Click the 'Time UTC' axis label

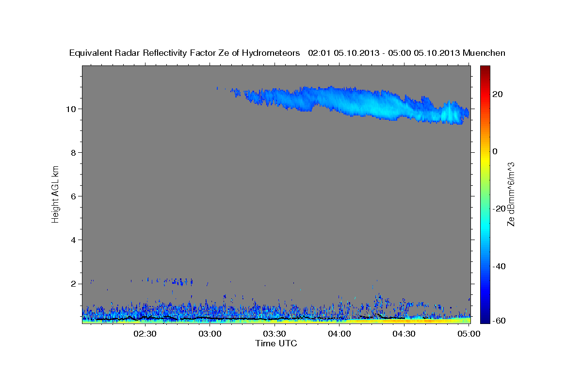(x=276, y=343)
